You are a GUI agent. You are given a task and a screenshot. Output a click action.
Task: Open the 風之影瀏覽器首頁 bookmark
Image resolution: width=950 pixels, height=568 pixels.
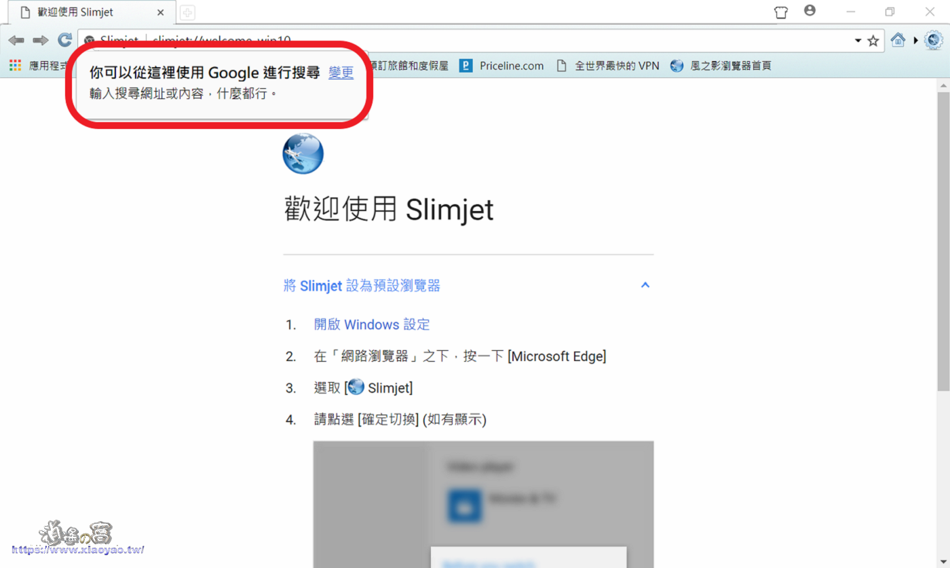(720, 66)
